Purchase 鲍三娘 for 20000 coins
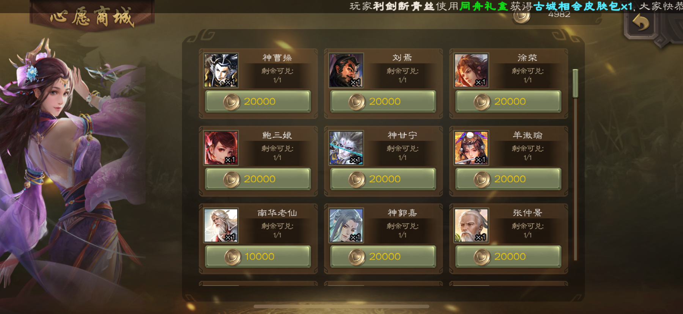This screenshot has width=683, height=314. tap(258, 179)
